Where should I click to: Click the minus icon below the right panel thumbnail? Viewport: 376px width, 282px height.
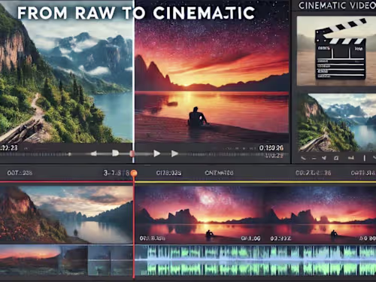[x=314, y=158]
